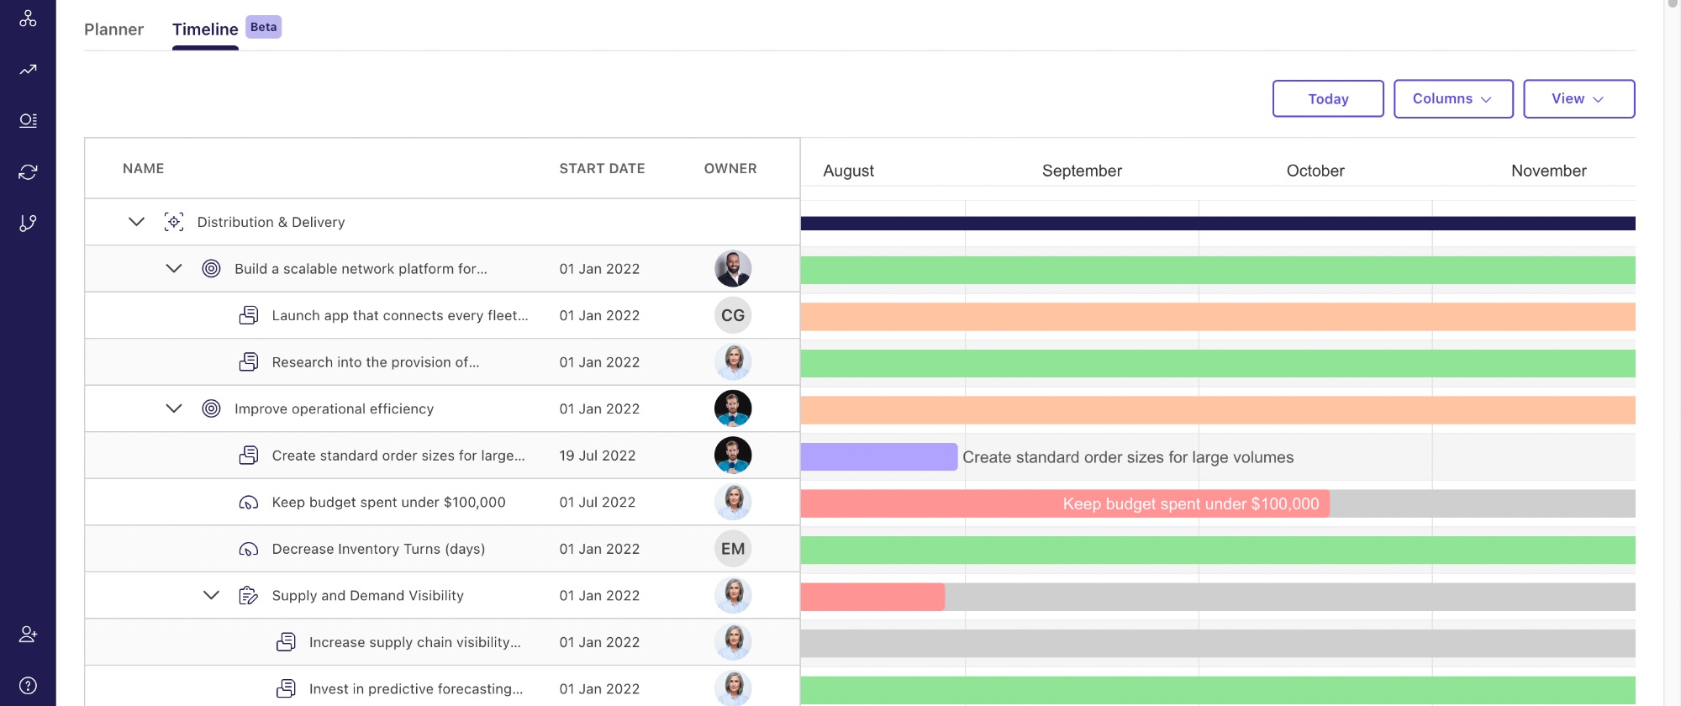Select the Timeline tab
The width and height of the screenshot is (1681, 706).
click(x=205, y=29)
